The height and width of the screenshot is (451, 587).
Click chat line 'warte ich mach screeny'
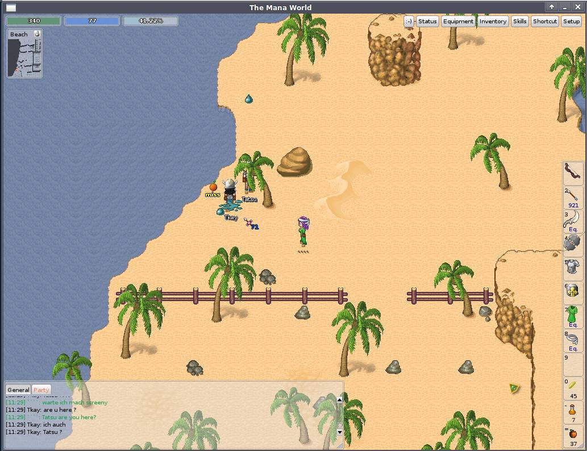(56, 402)
